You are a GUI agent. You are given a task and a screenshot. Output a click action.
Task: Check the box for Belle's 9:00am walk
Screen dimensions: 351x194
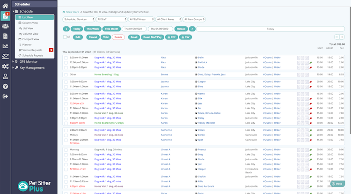tap(66, 58)
